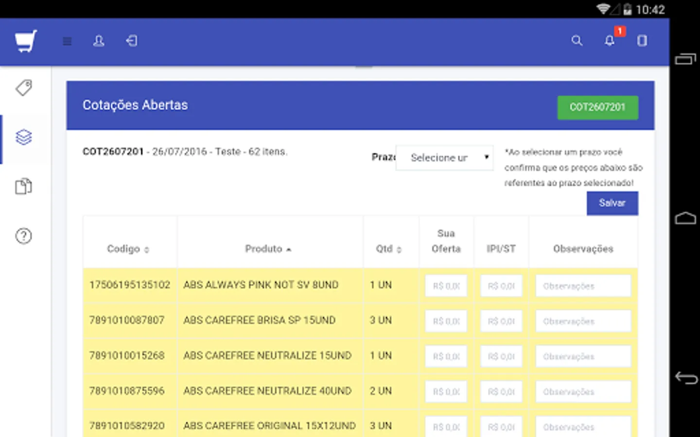Open notifications bell
The image size is (700, 437).
tap(610, 41)
